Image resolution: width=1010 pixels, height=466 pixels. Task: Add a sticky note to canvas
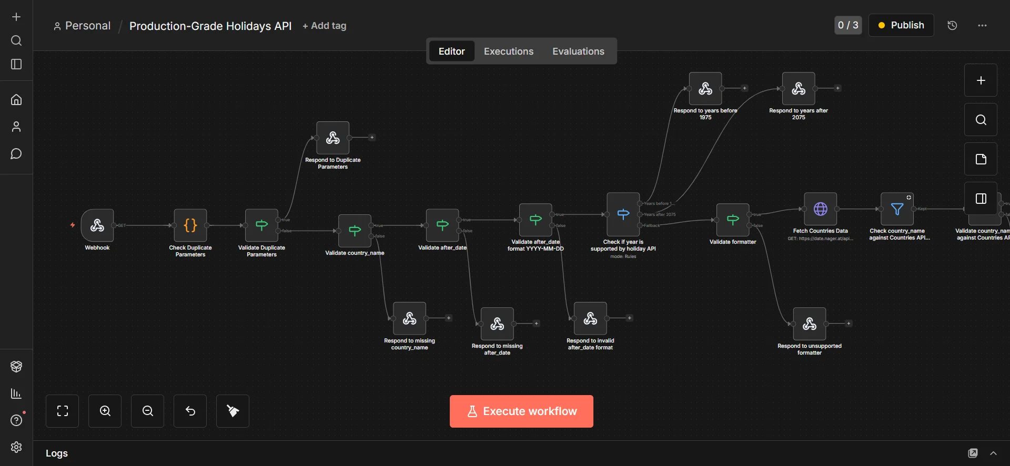tap(981, 159)
